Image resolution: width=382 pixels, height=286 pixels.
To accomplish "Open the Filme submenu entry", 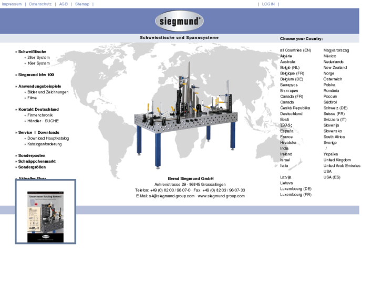I will point(32,98).
